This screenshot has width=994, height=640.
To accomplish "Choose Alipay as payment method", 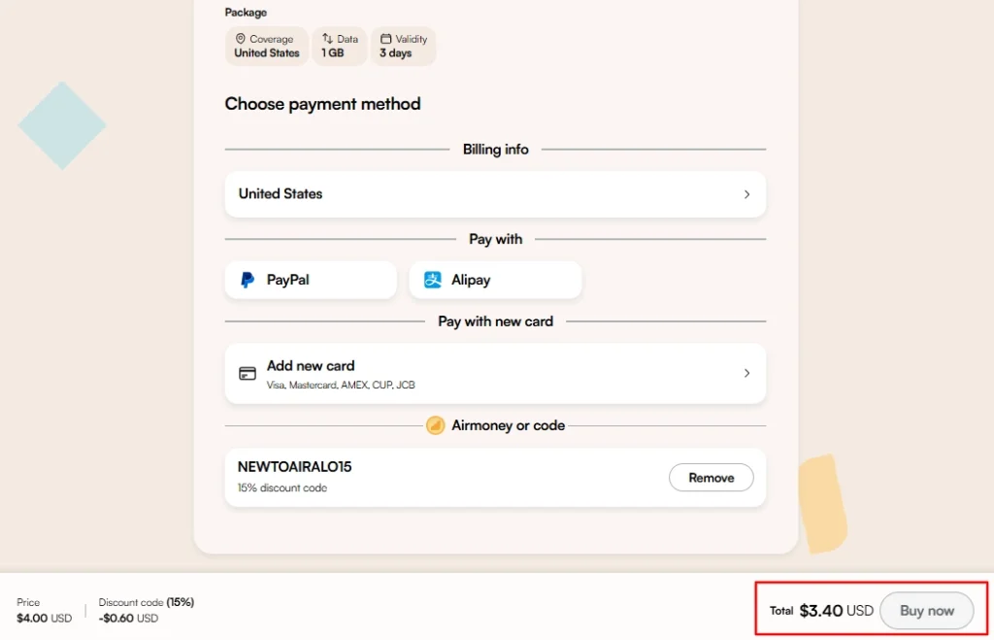I will coord(495,280).
